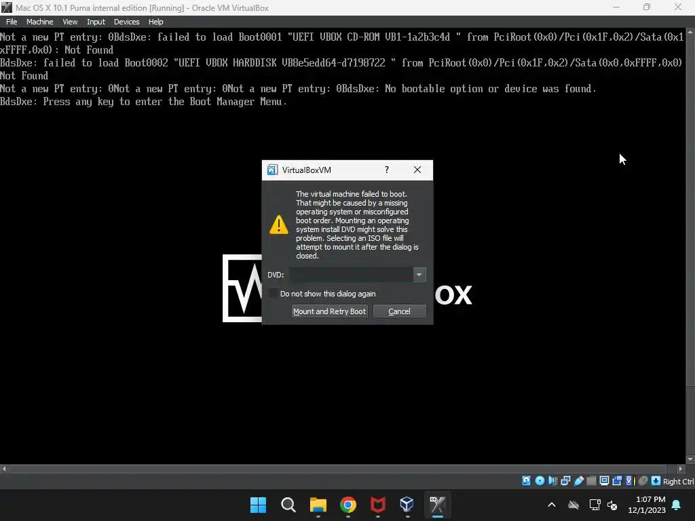Click the vertical scrollbar down arrow
The height and width of the screenshot is (521, 695).
coord(690,459)
